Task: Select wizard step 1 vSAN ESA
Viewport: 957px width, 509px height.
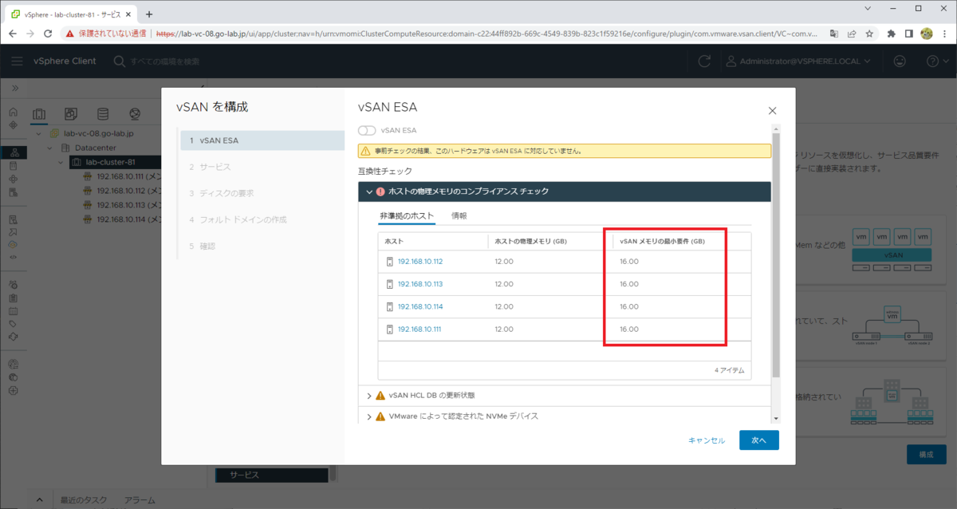Action: [262, 140]
